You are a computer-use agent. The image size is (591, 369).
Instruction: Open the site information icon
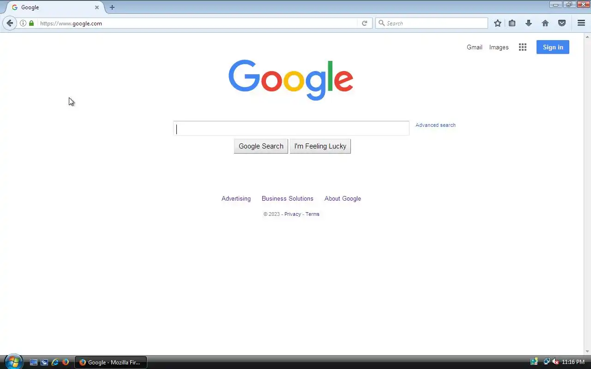tap(23, 23)
